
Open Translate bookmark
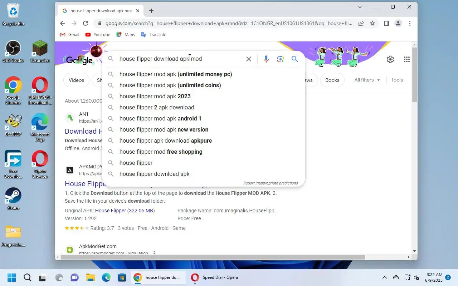[x=154, y=35]
